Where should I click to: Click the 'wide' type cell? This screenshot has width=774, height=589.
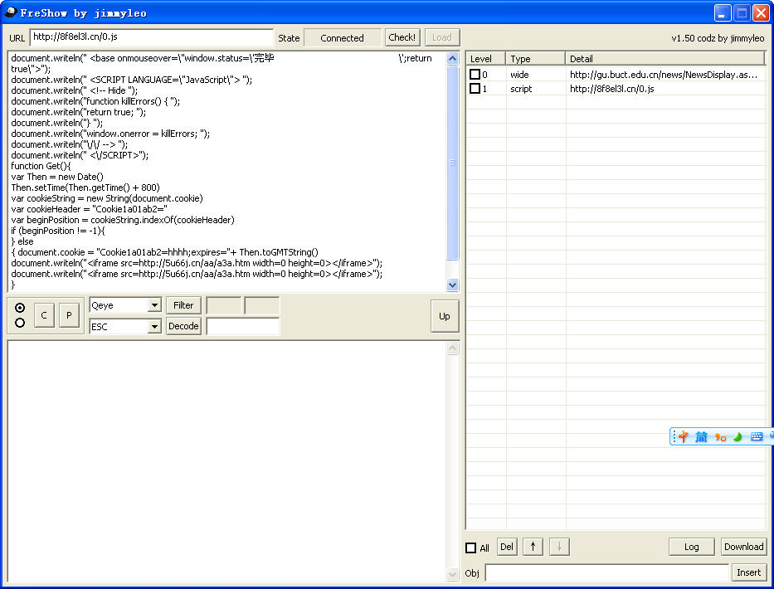click(x=519, y=75)
